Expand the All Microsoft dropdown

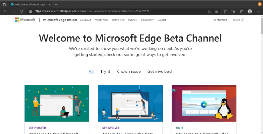(222, 20)
